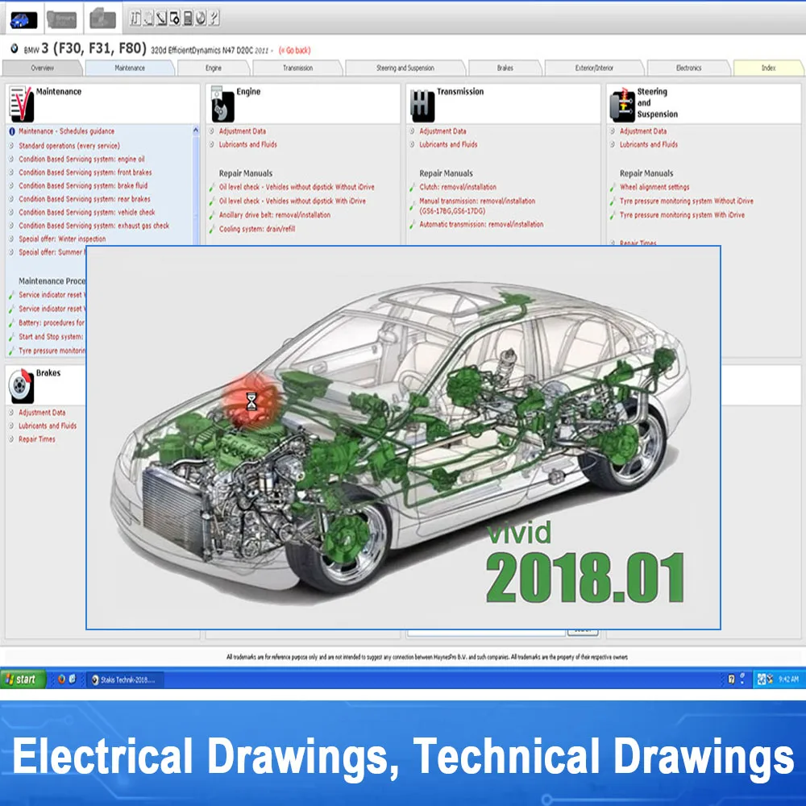The image size is (806, 806).
Task: Open the Engine tab
Action: tap(214, 68)
